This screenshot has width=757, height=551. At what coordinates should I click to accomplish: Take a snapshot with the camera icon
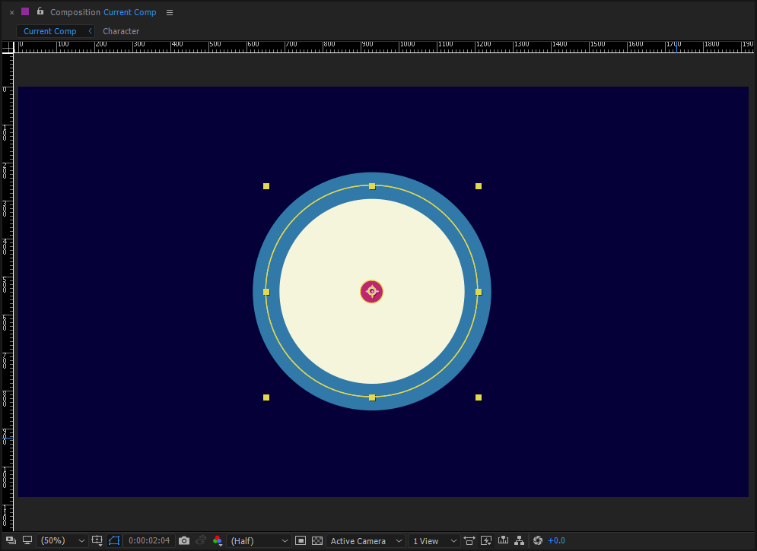(x=183, y=540)
